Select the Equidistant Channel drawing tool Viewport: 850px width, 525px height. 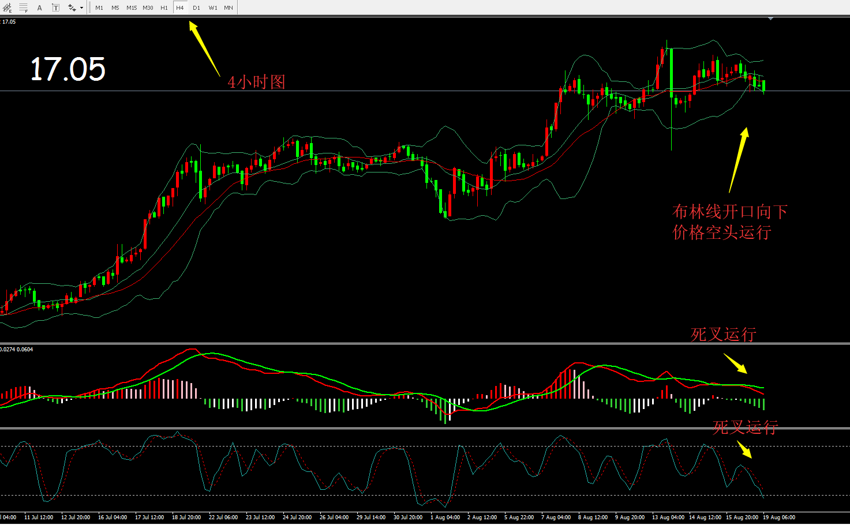(8, 7)
